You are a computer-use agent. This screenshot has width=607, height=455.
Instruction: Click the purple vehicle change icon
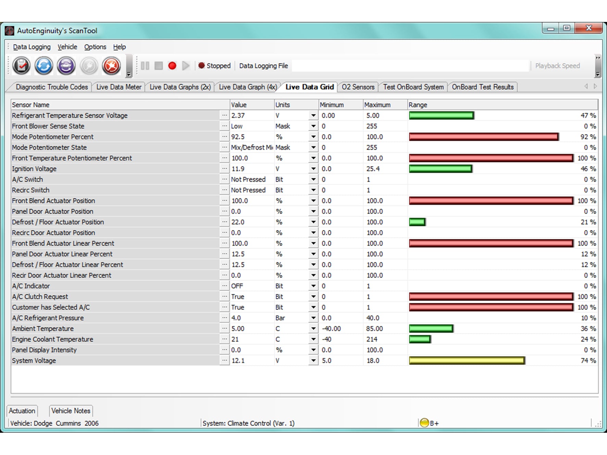pos(66,66)
